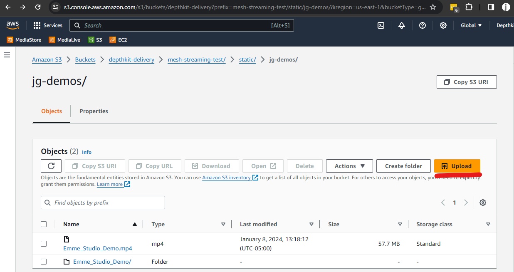Viewport: 514px width, 272px height.
Task: Toggle the browser side panel icon
Action: coord(491,7)
